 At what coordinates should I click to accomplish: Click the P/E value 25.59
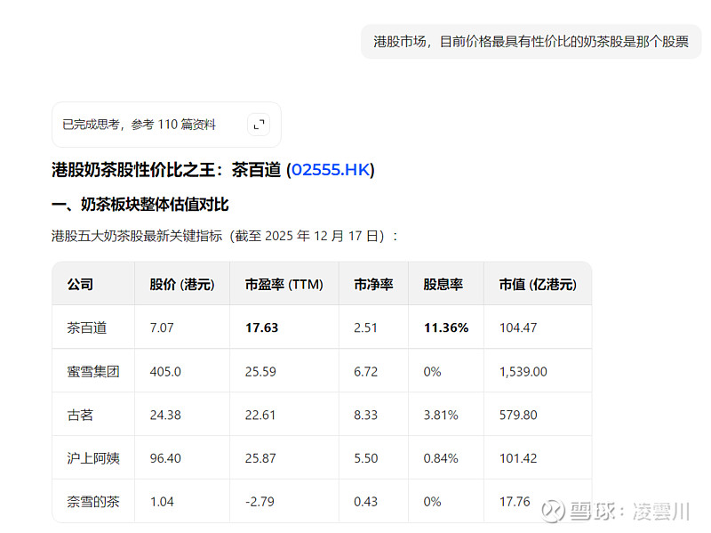click(x=260, y=372)
